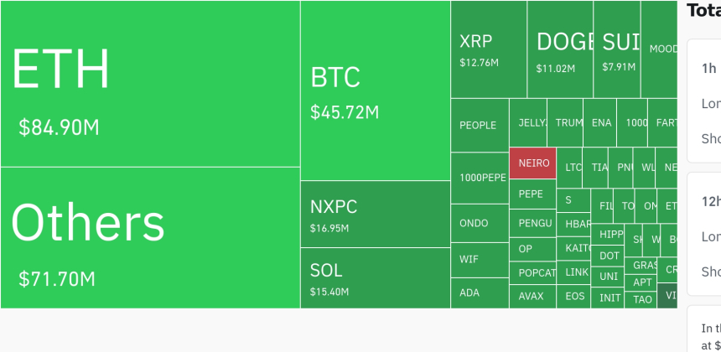Image resolution: width=721 pixels, height=352 pixels.
Task: Click the TRUMP heatmap tile
Action: 567,123
